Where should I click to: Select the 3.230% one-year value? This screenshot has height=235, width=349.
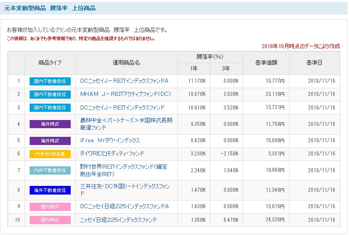point(198,154)
